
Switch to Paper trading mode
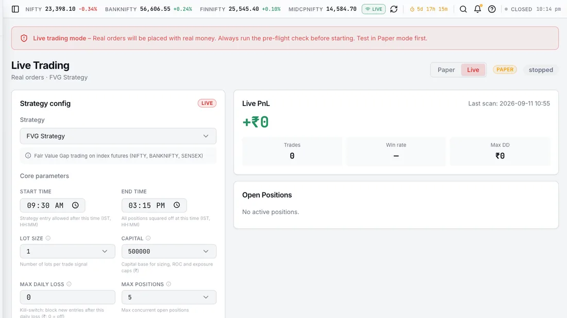pos(446,69)
